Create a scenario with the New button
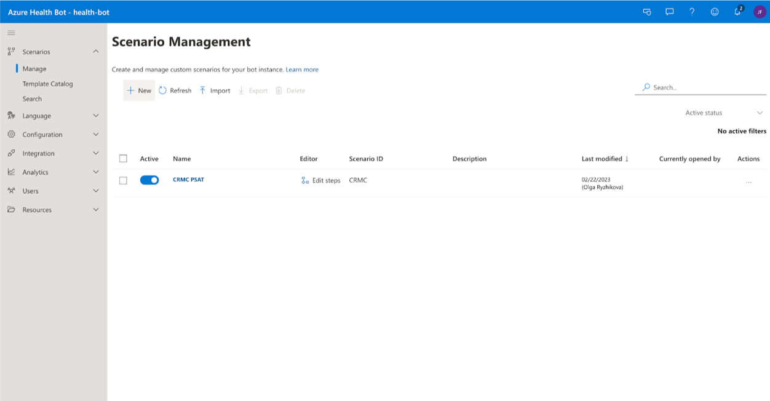770x401 pixels. (x=138, y=90)
